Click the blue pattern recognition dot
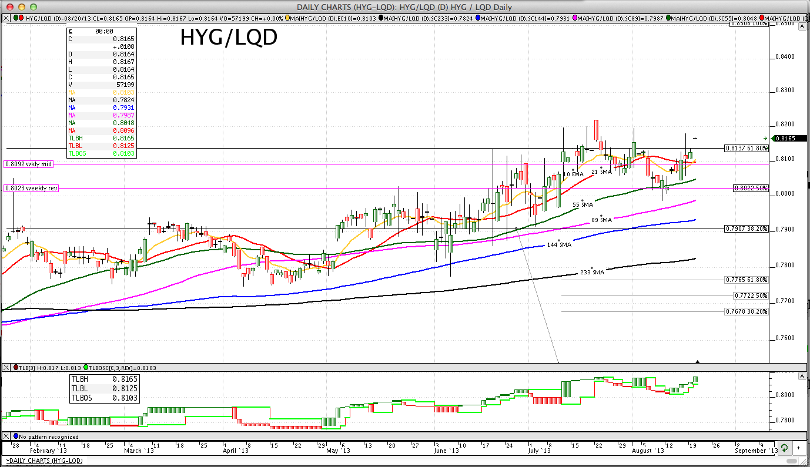This screenshot has height=467, width=810. (x=16, y=436)
